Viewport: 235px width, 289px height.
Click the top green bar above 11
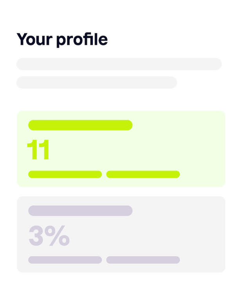(x=80, y=125)
